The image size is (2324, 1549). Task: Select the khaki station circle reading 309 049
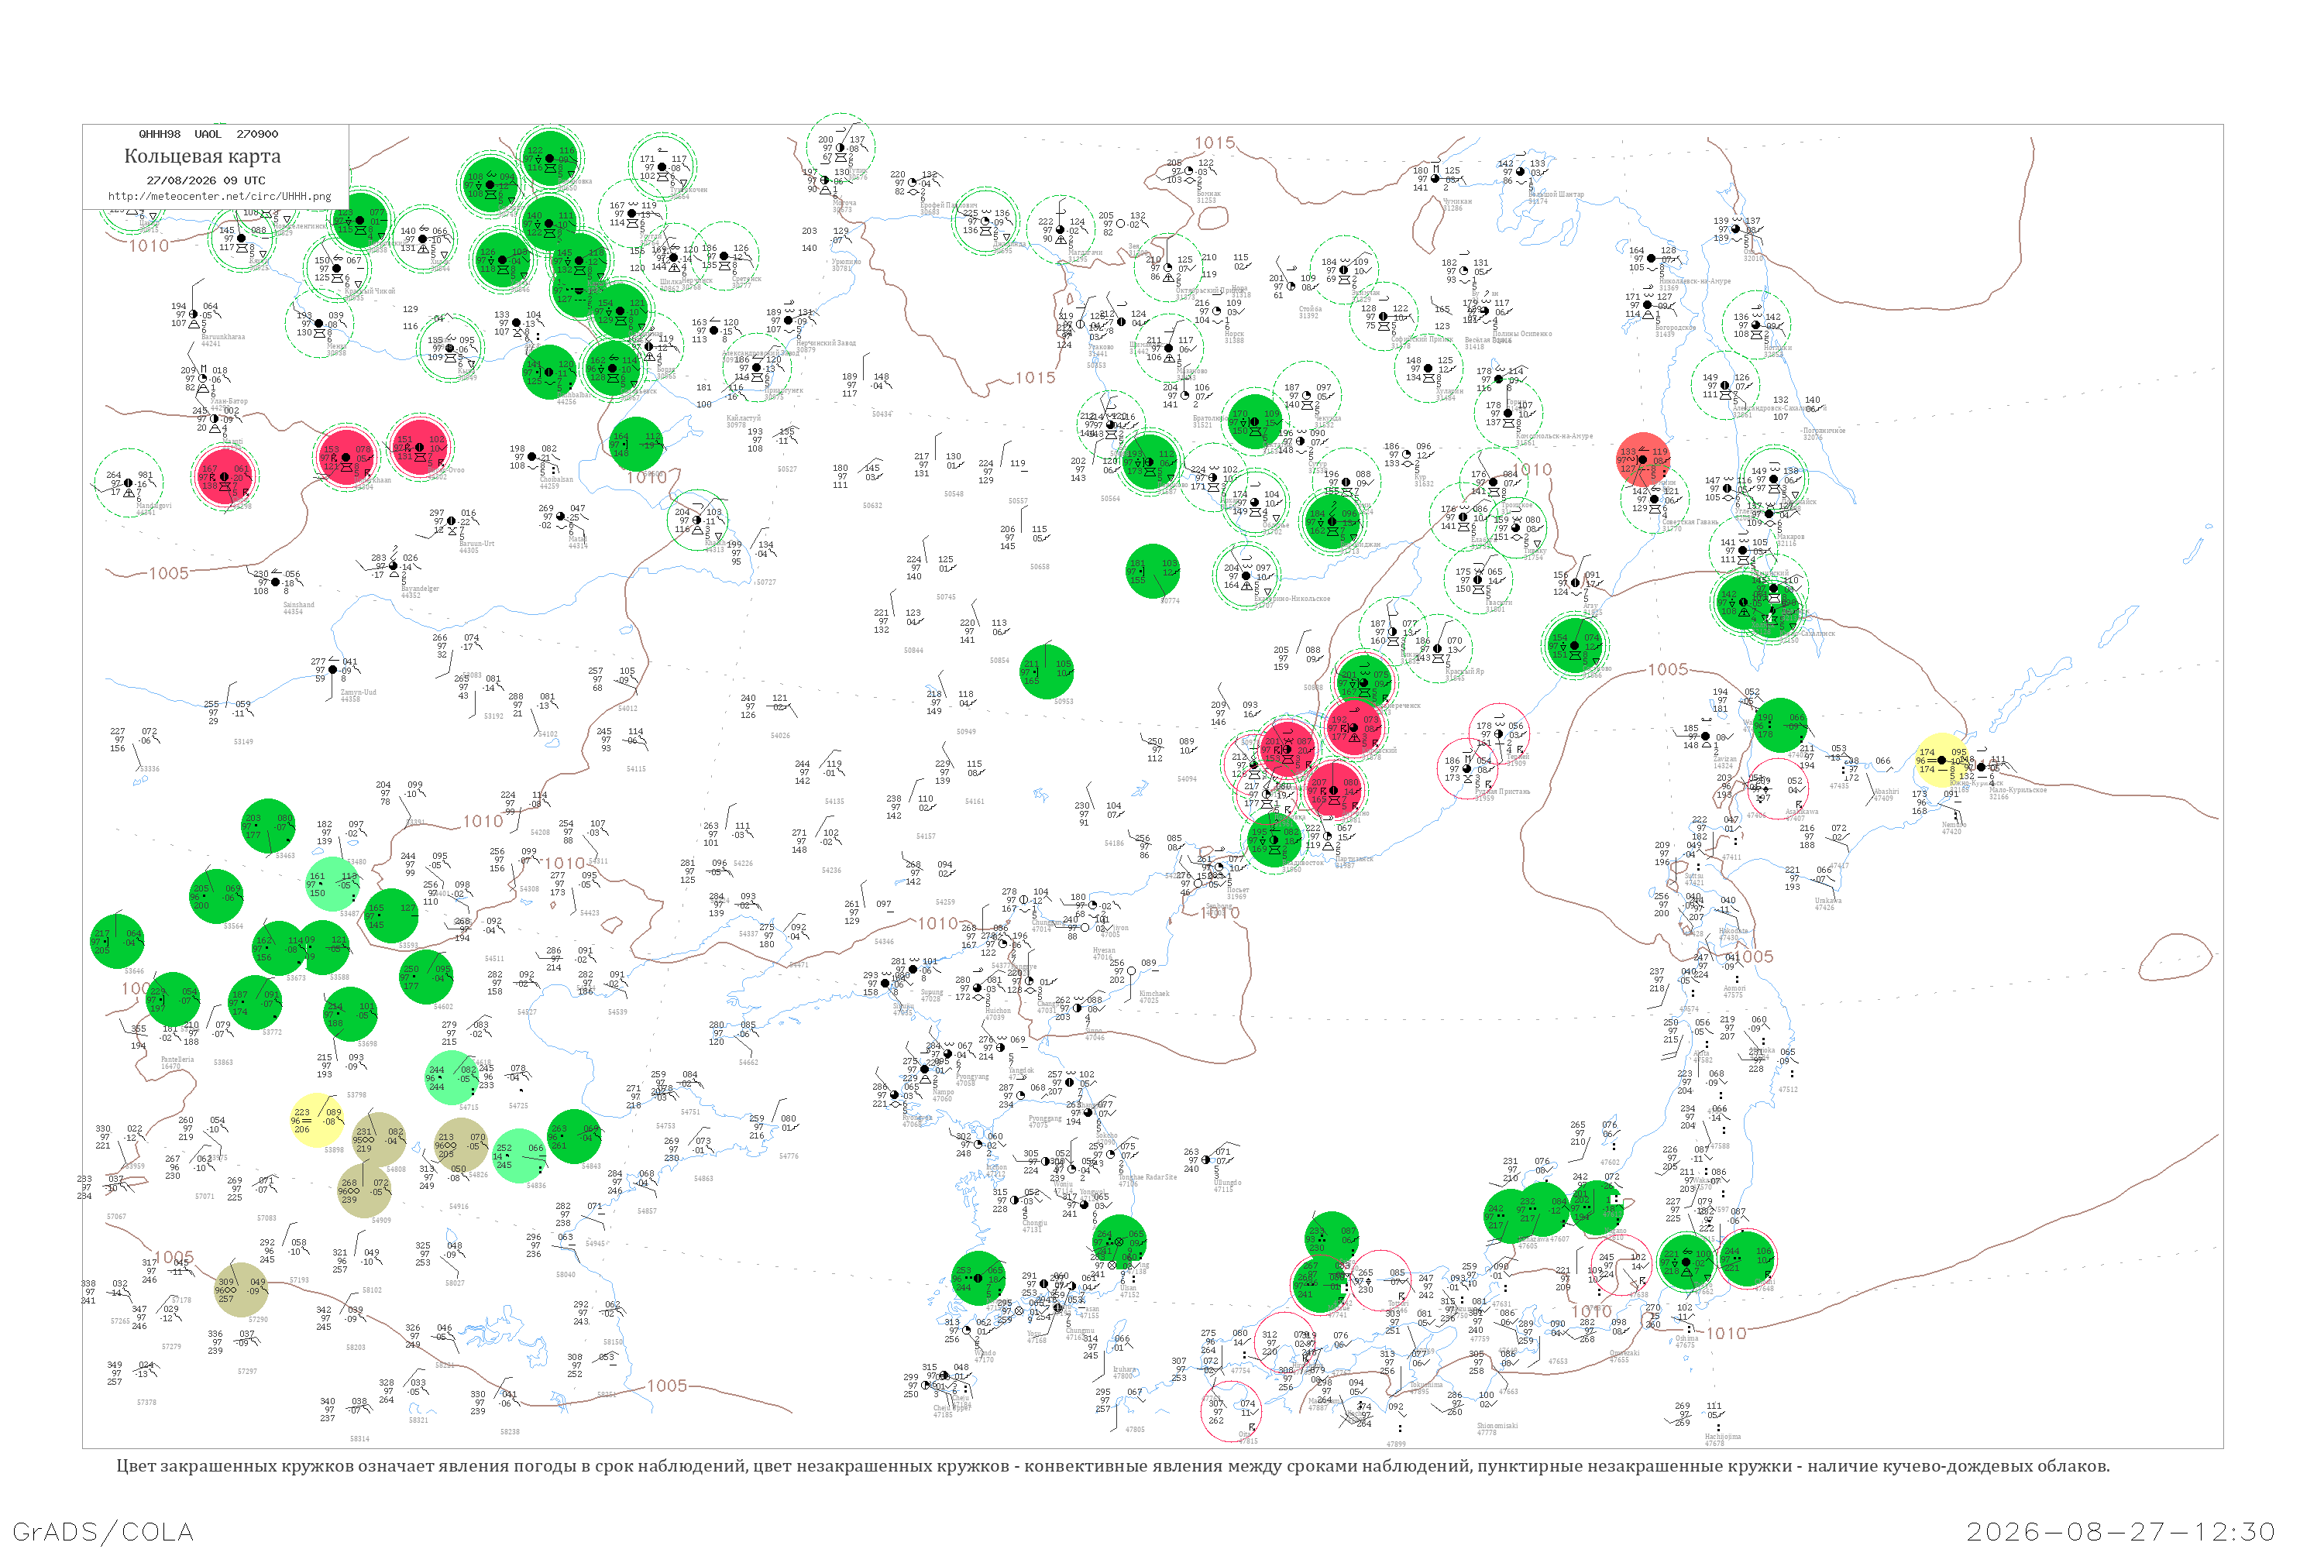241,1290
